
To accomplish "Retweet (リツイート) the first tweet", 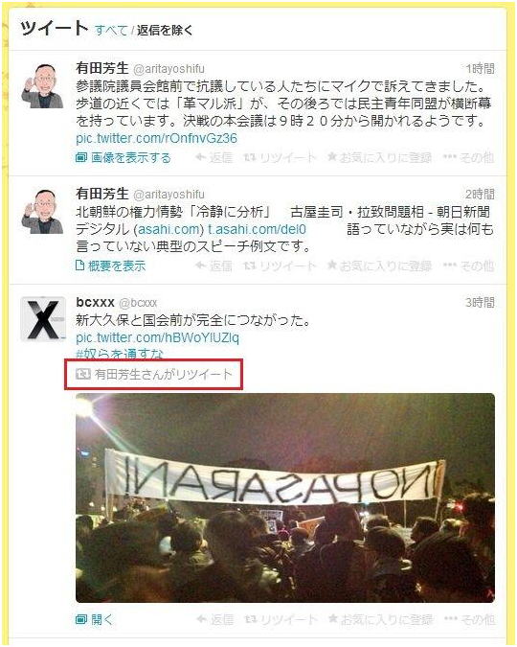I will click(x=280, y=157).
